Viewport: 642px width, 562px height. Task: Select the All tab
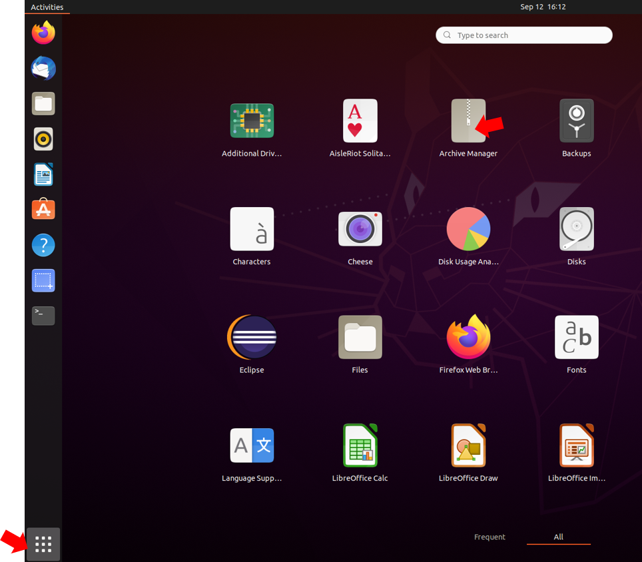pos(559,537)
